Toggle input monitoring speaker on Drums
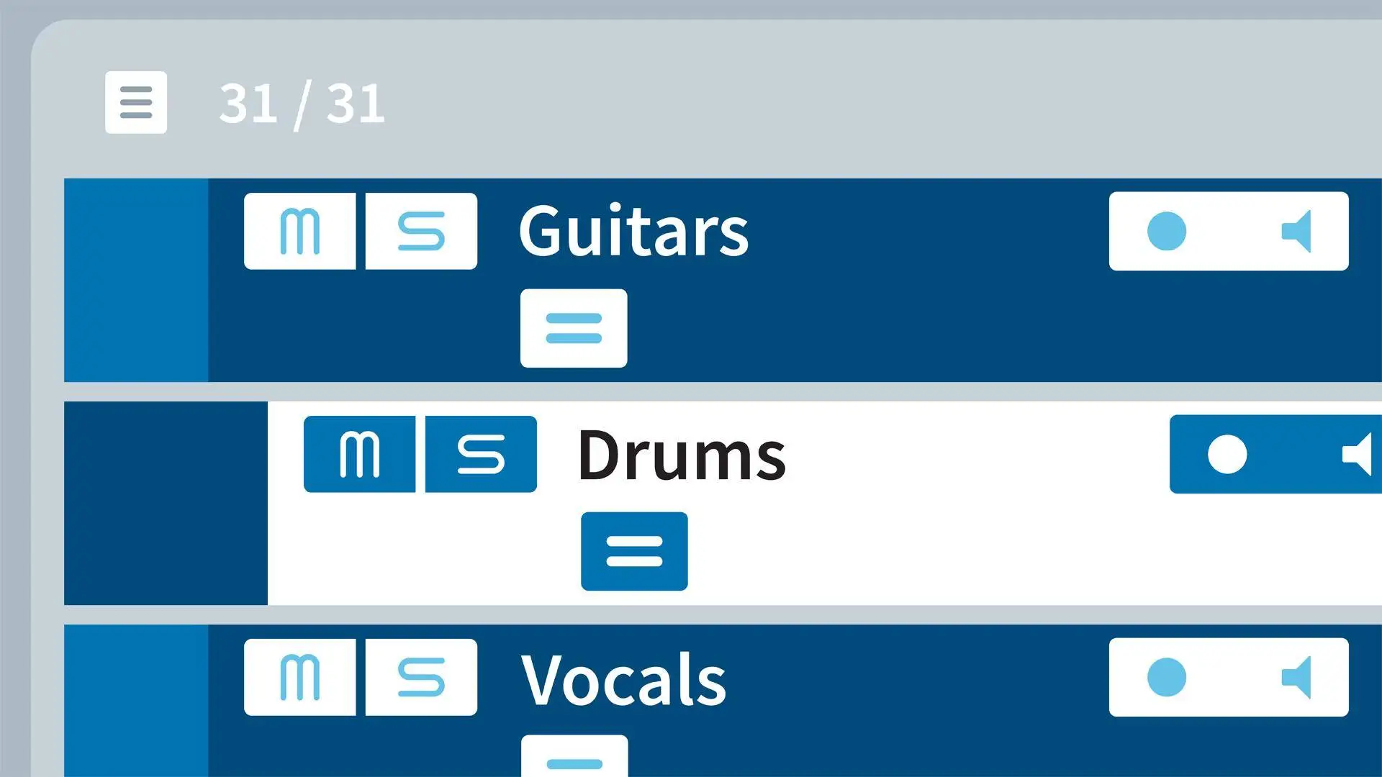This screenshot has height=777, width=1382. (1358, 454)
